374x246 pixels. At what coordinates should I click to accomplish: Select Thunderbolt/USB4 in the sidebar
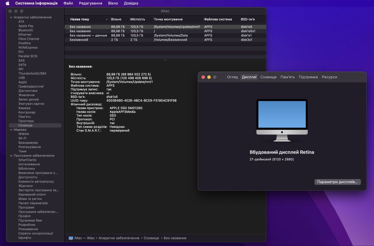point(32,73)
